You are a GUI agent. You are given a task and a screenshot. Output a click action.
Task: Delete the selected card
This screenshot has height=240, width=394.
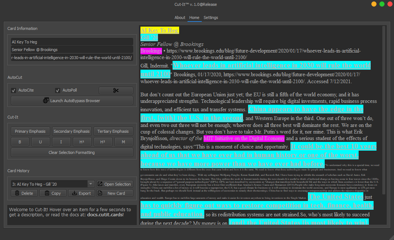click(24, 193)
